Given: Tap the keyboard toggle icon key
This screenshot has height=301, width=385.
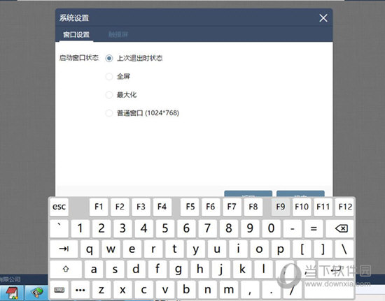Looking at the screenshot, I should 59,290.
